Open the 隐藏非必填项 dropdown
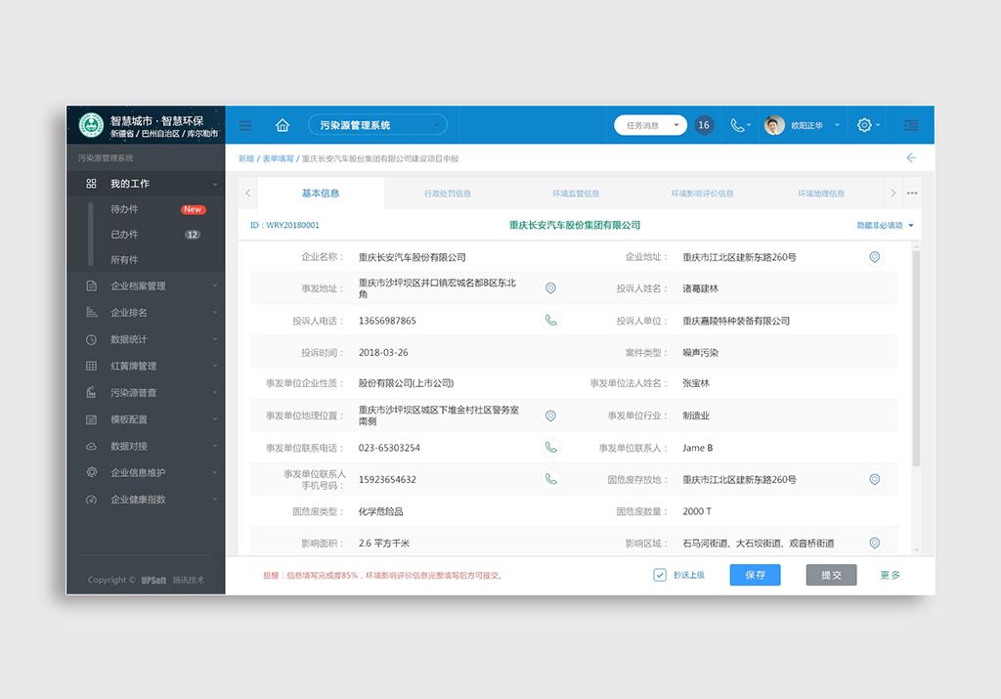The image size is (1001, 699). coord(885,225)
